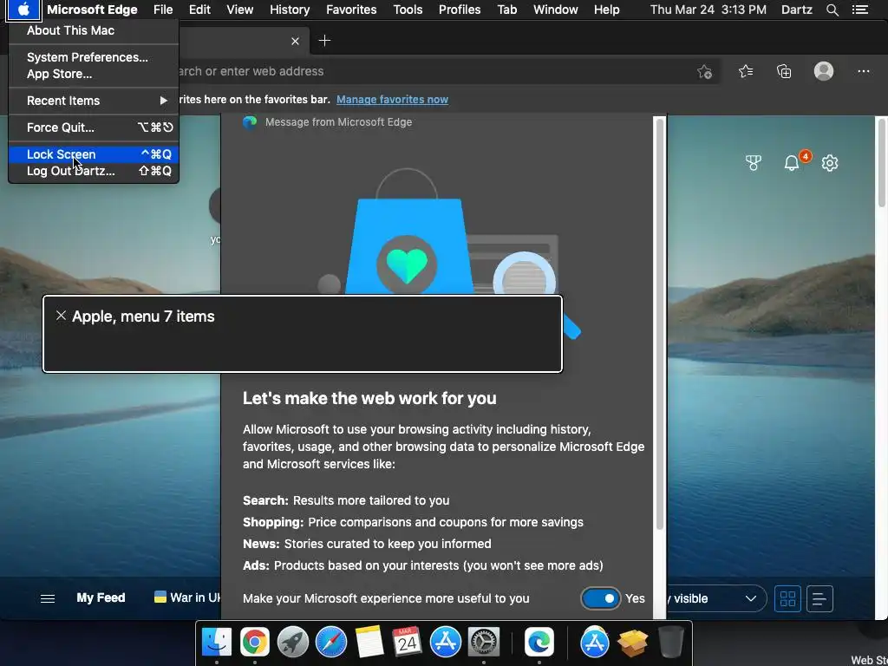Viewport: 888px width, 666px height.
Task: Click the profile avatar icon
Action: point(824,71)
